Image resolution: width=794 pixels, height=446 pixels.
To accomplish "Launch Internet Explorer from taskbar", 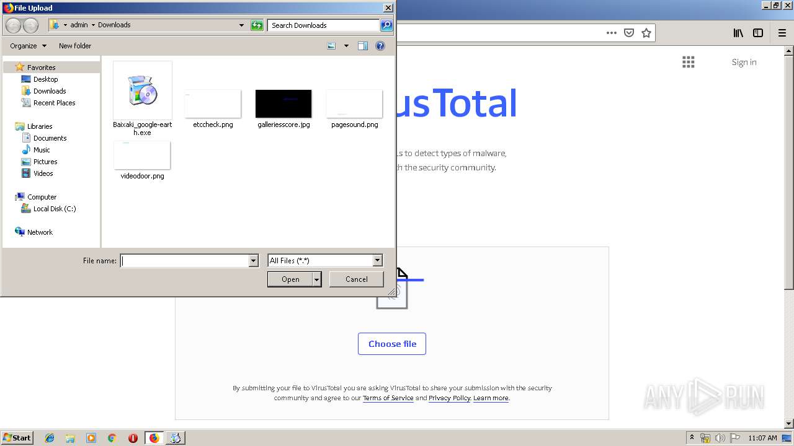I will click(50, 438).
